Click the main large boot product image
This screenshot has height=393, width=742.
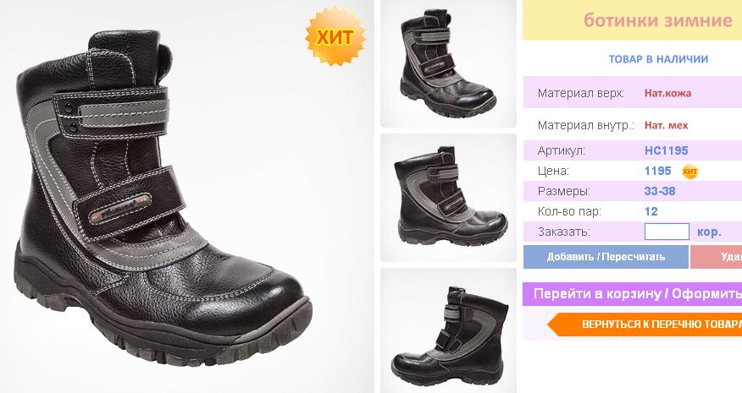[187, 196]
